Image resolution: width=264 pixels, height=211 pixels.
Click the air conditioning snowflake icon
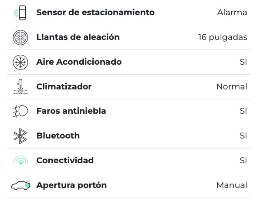(20, 62)
